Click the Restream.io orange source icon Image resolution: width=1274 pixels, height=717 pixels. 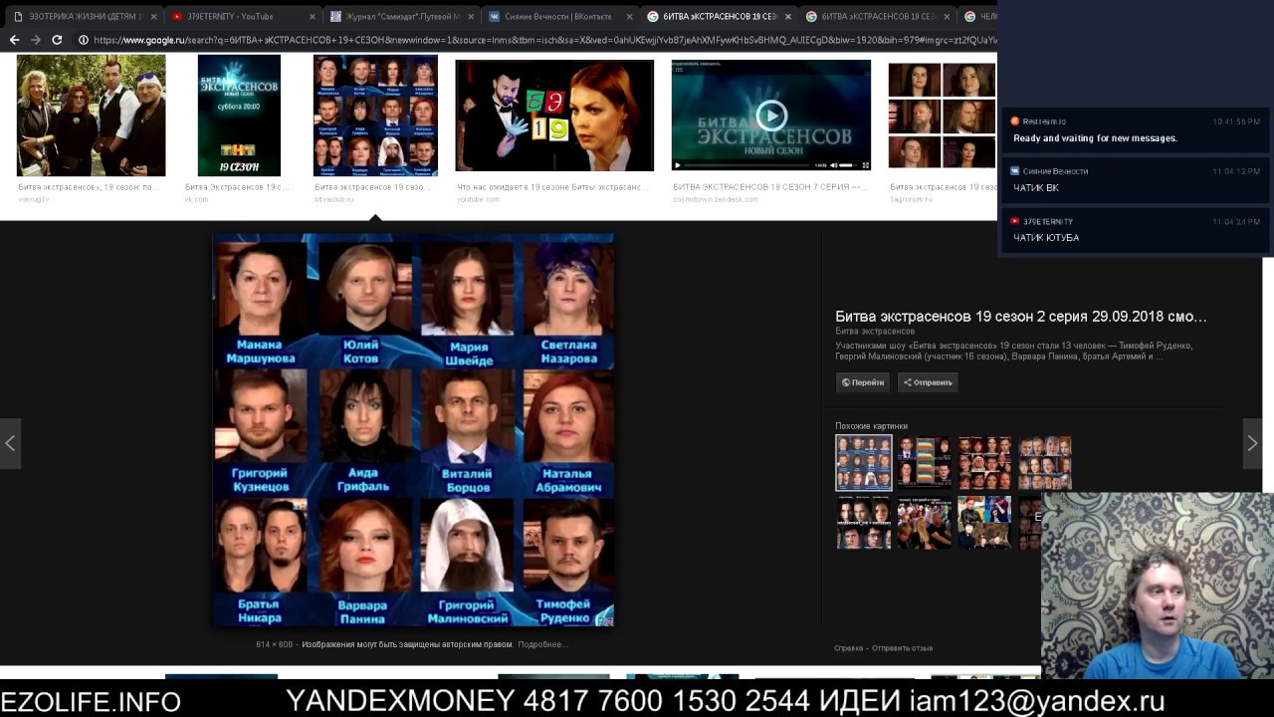tap(1015, 121)
